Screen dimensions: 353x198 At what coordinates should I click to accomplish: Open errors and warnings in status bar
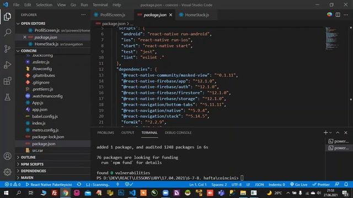(13, 185)
